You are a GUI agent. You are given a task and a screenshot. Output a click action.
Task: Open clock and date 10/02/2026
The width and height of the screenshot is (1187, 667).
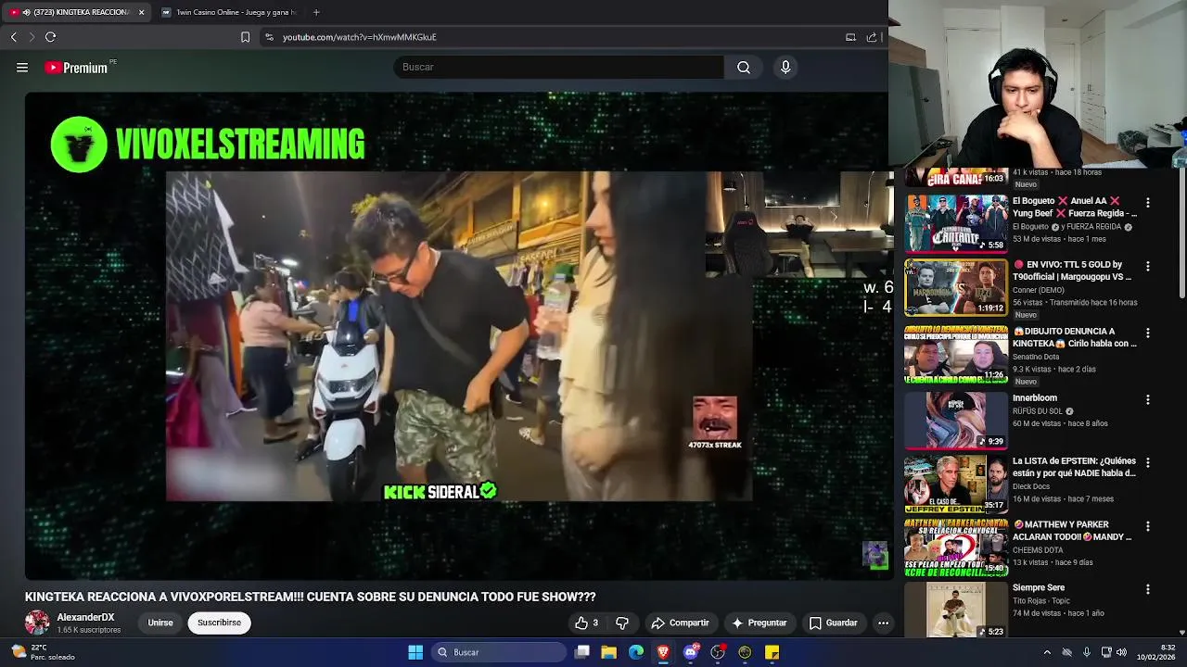[1156, 652]
